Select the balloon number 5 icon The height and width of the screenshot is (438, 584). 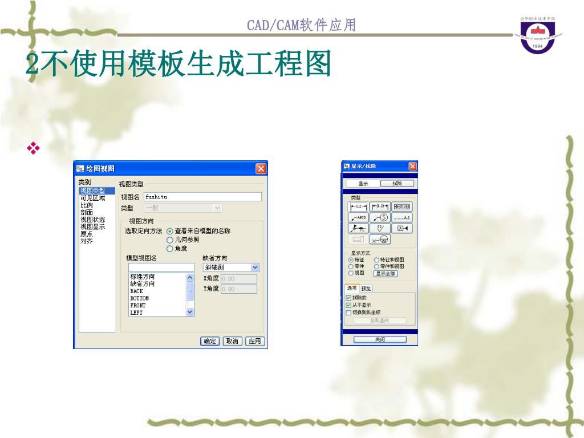(x=380, y=217)
